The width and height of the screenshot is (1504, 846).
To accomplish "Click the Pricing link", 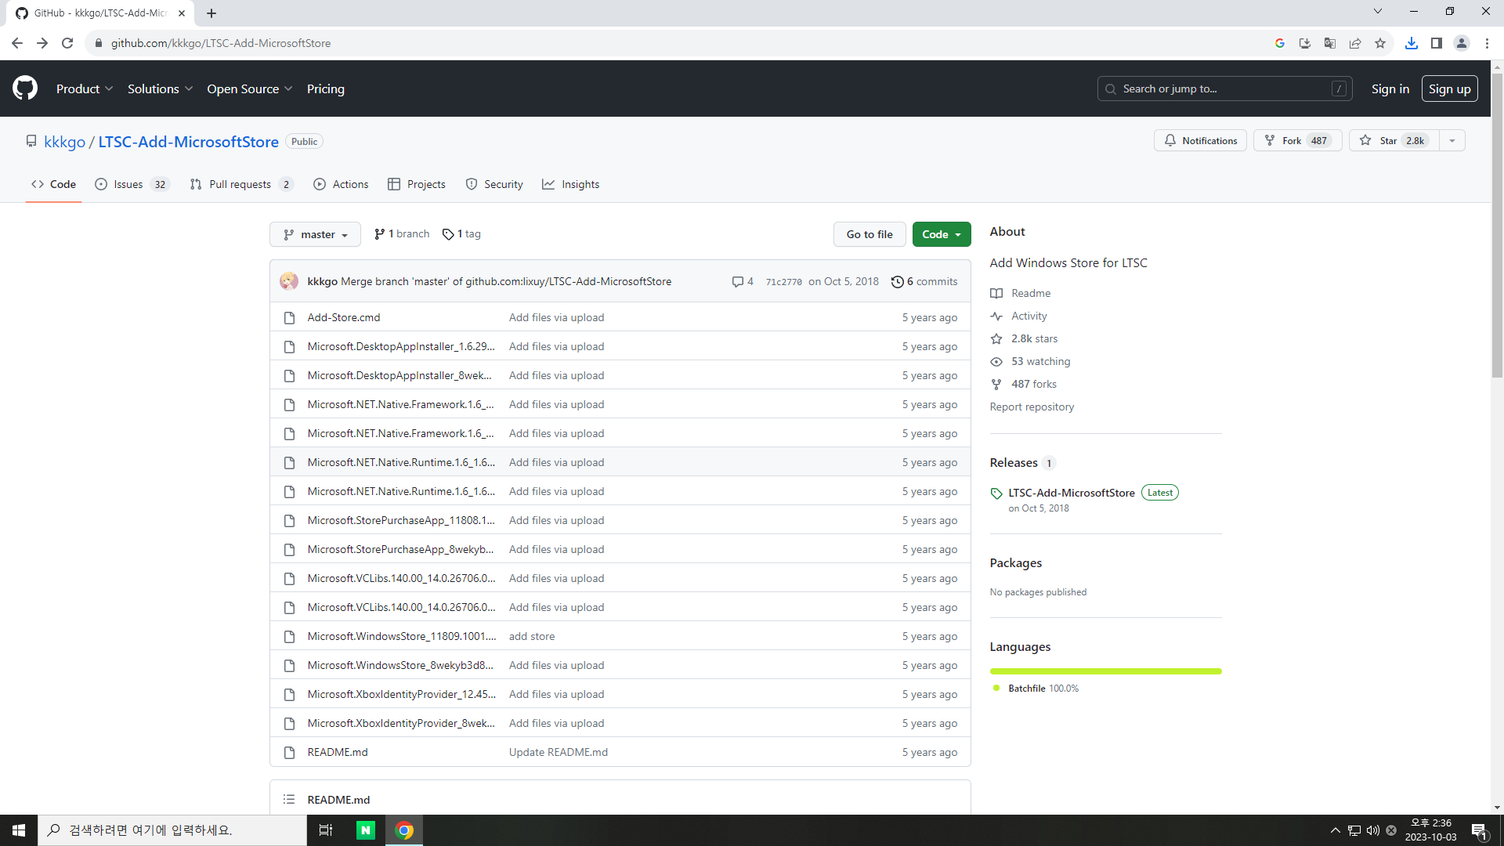I will click(x=326, y=89).
